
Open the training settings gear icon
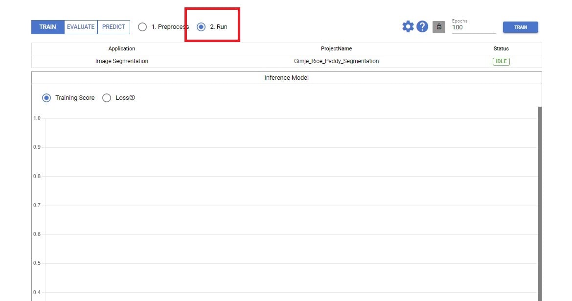point(408,26)
